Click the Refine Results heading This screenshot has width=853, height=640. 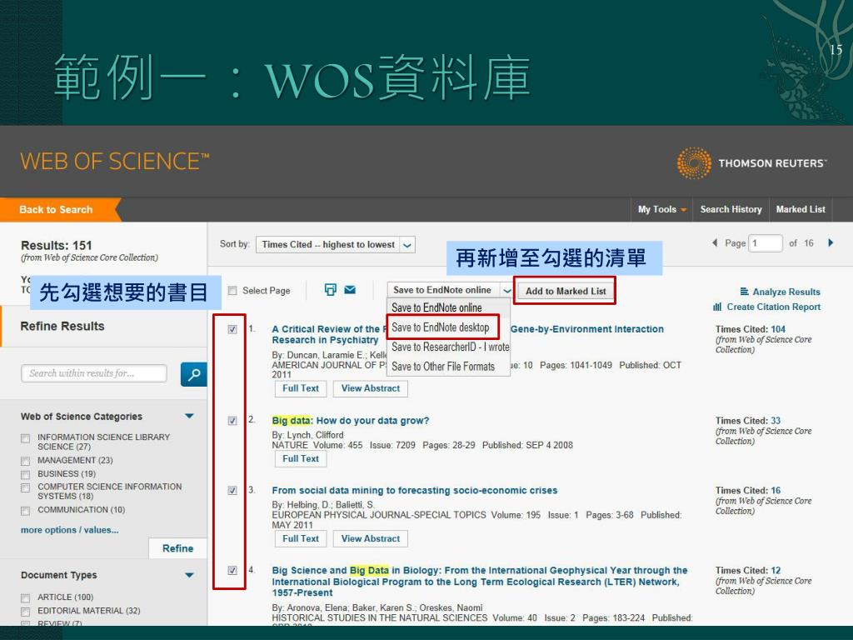(62, 327)
